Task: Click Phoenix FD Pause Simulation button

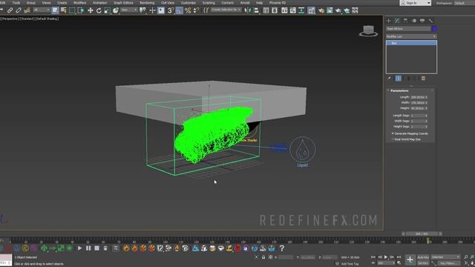Action: 88,248
